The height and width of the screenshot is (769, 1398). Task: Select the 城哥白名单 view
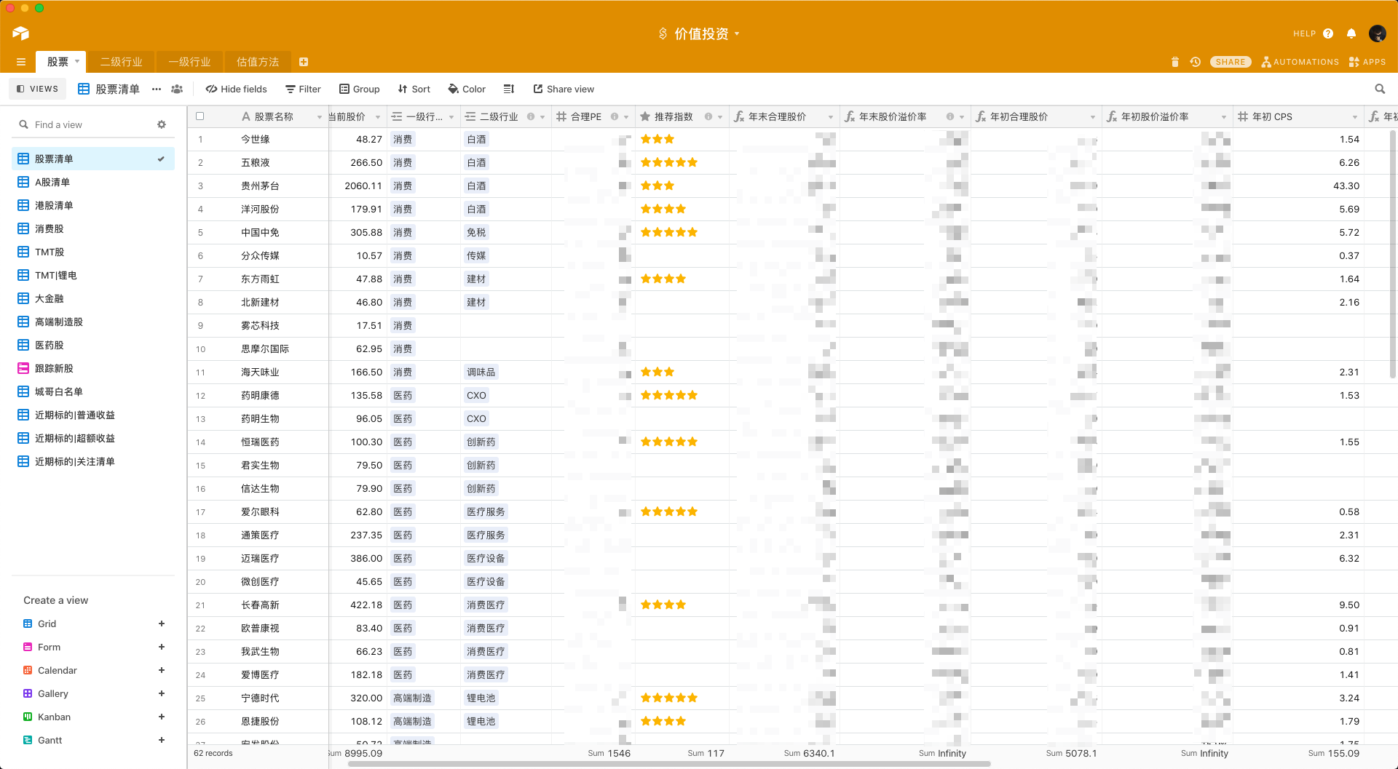(93, 392)
